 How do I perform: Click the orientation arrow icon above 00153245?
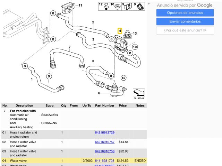click(x=139, y=93)
